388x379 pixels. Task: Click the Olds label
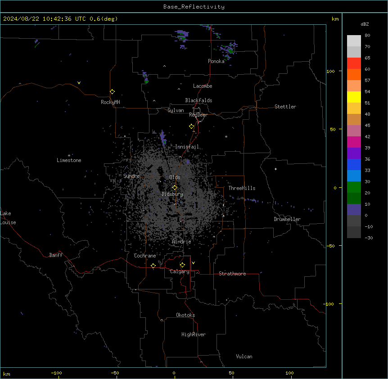[x=175, y=177]
